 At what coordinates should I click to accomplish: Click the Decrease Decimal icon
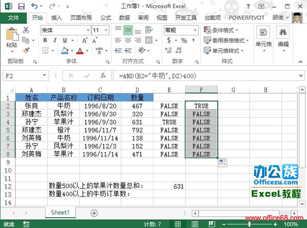click(x=178, y=50)
